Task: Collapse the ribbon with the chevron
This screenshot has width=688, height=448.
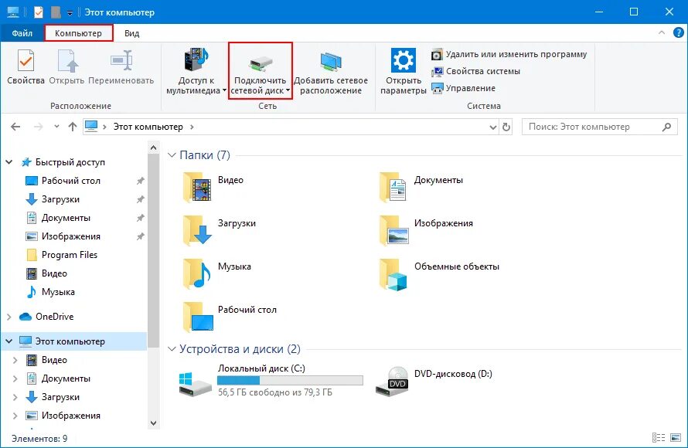Action: 662,32
